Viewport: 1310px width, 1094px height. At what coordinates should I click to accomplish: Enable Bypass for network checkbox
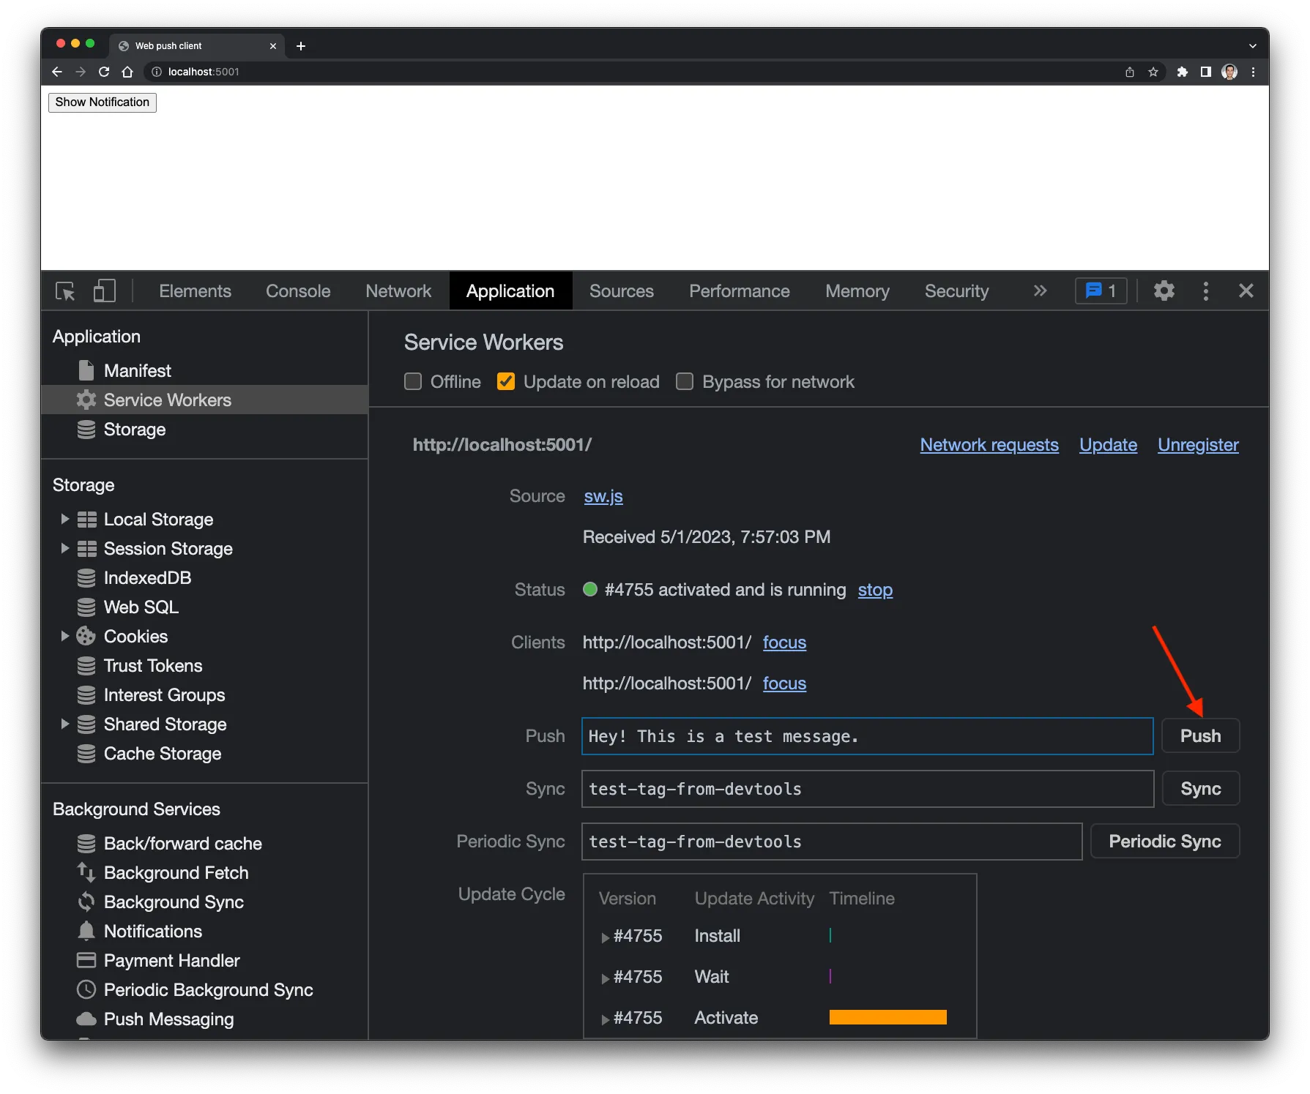coord(685,382)
